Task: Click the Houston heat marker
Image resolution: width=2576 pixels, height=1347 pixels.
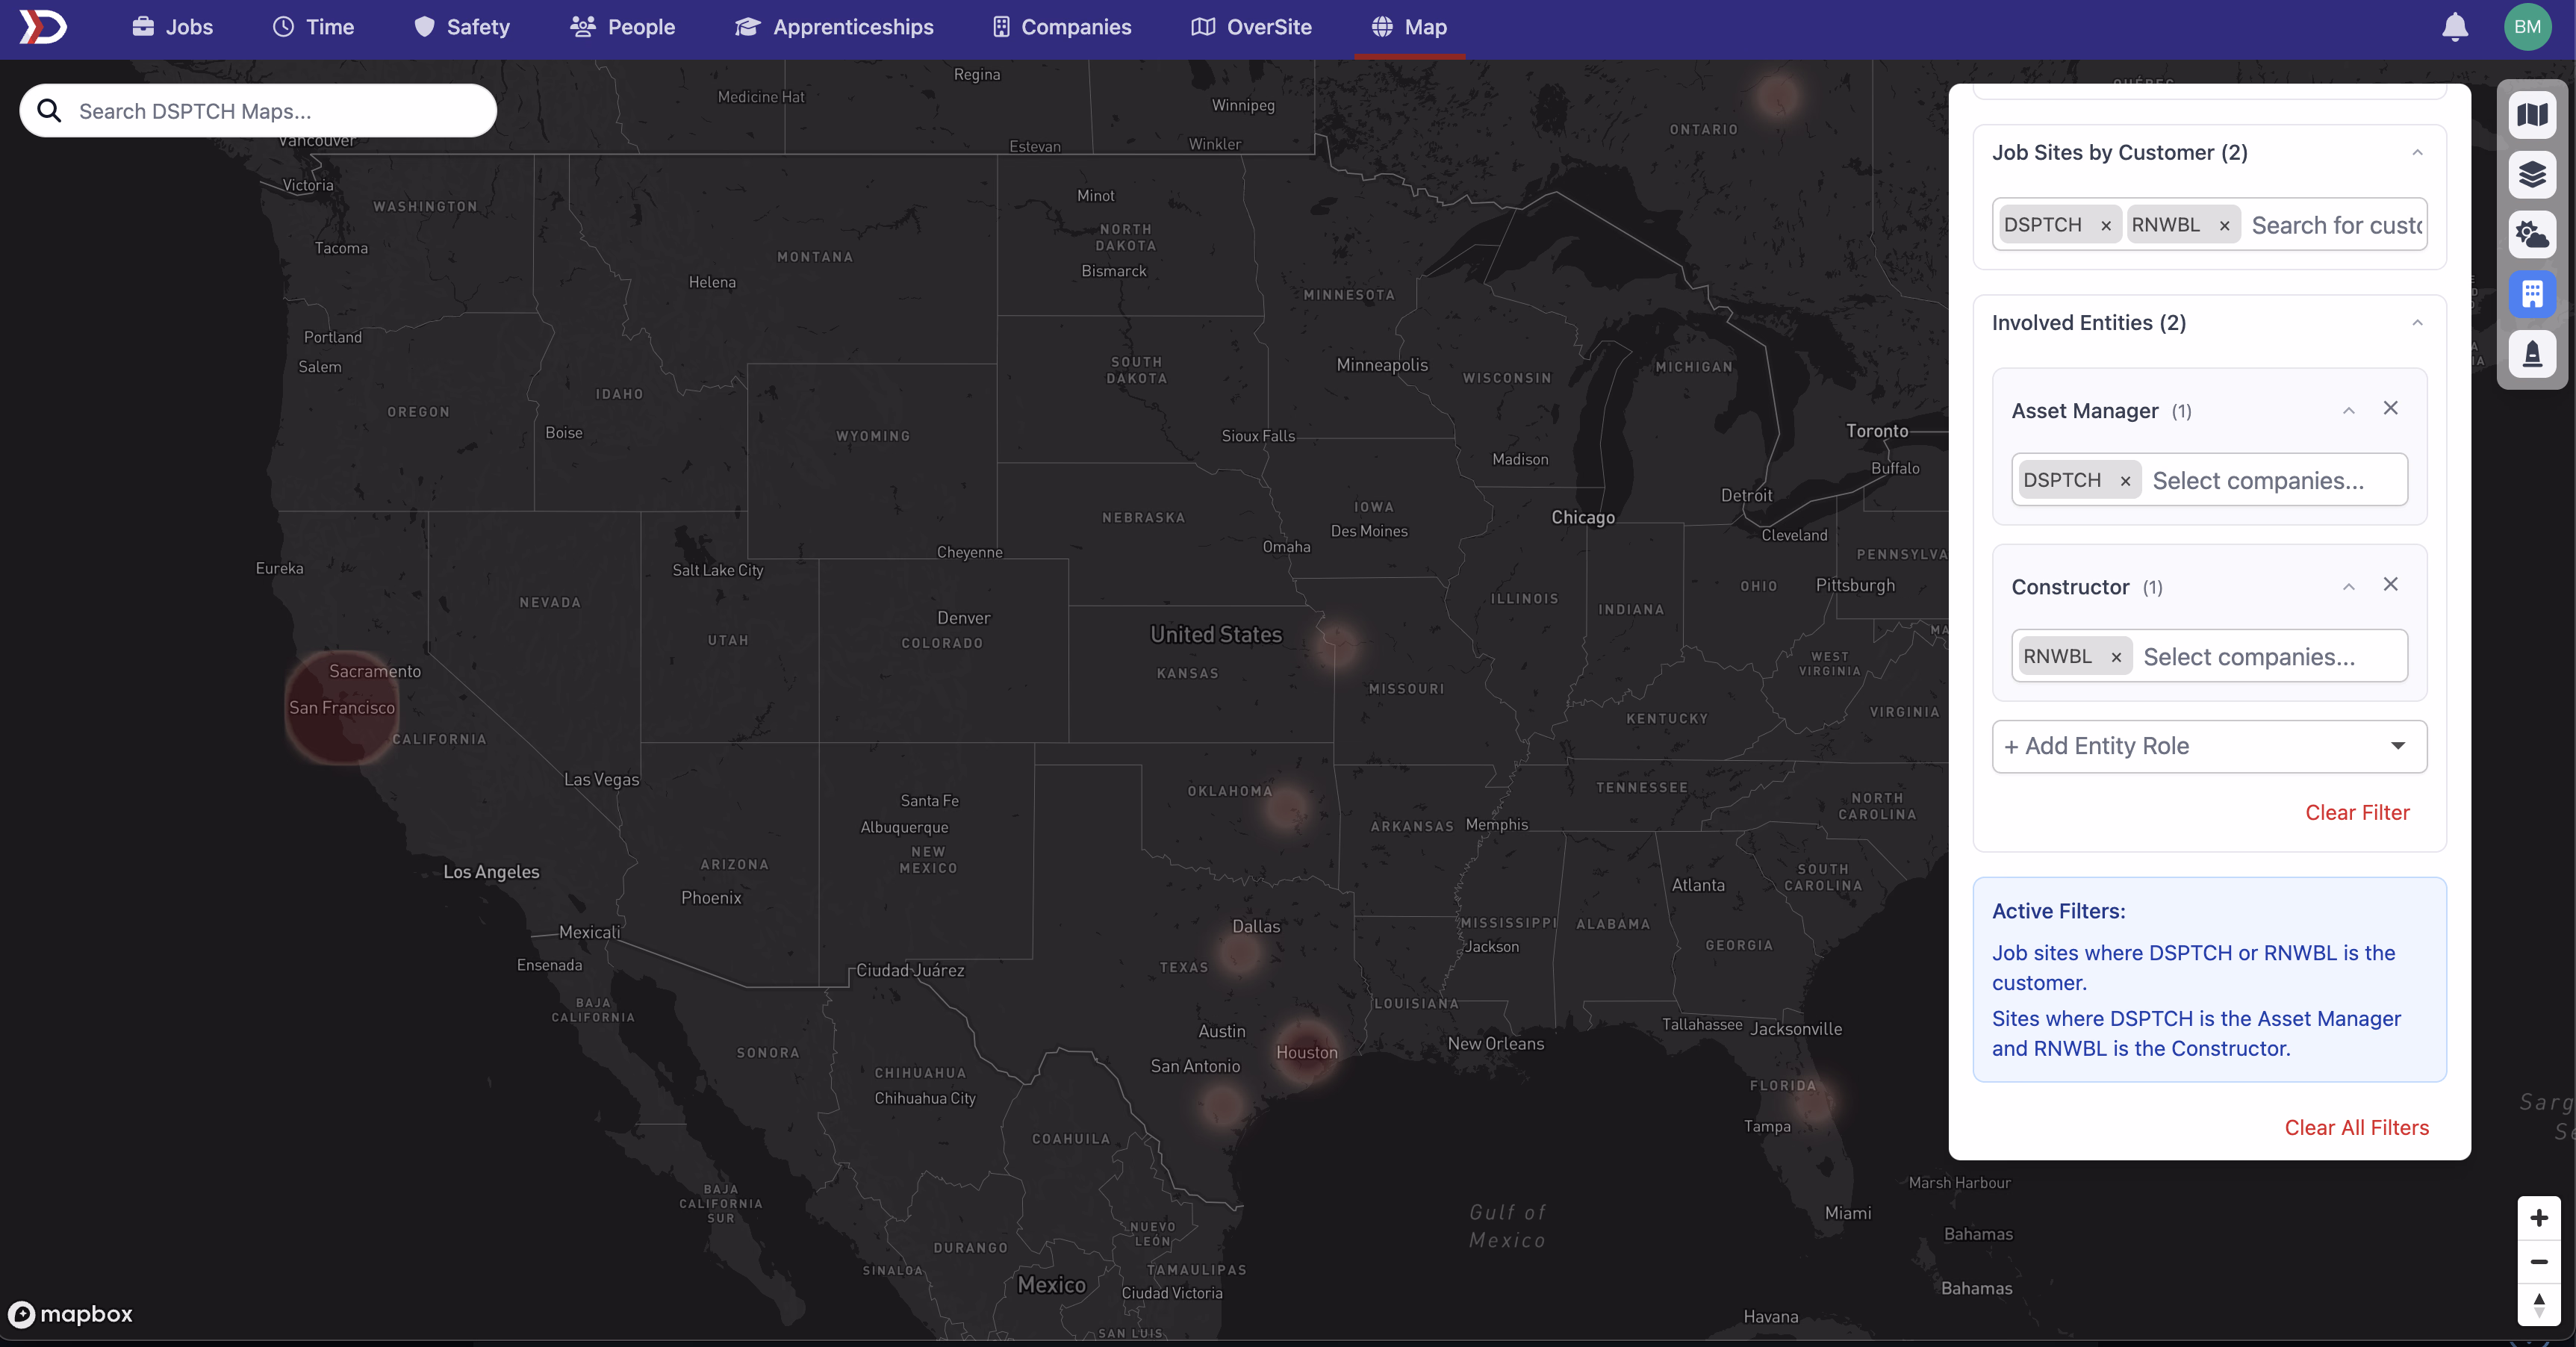Action: point(1305,1051)
